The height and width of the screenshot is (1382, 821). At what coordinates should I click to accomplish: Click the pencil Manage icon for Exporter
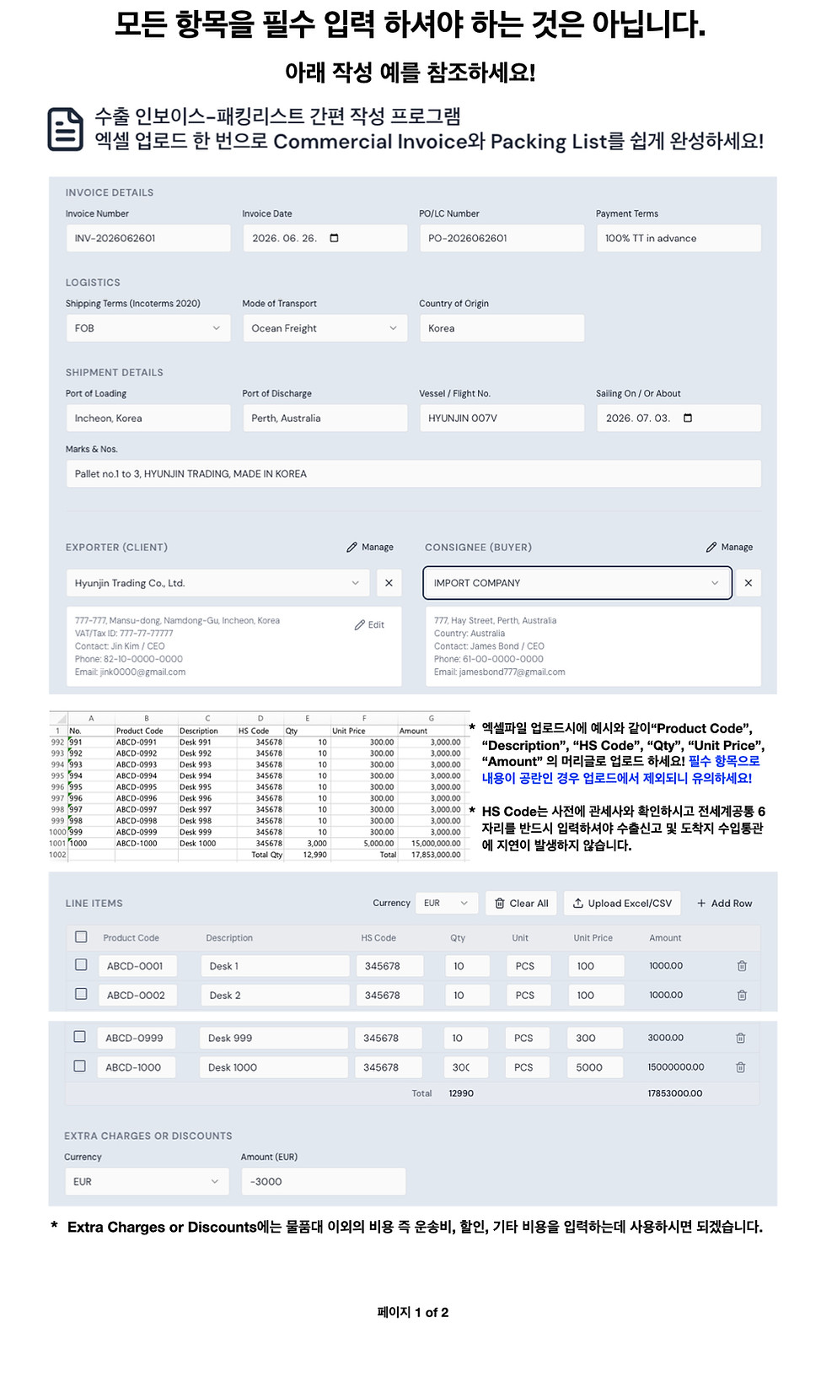[352, 547]
